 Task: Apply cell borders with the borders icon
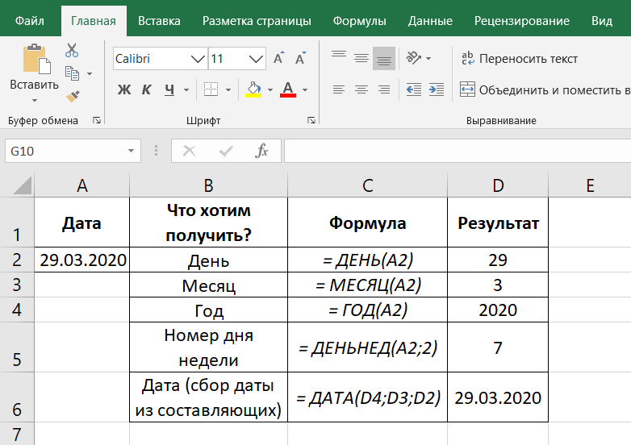click(211, 89)
